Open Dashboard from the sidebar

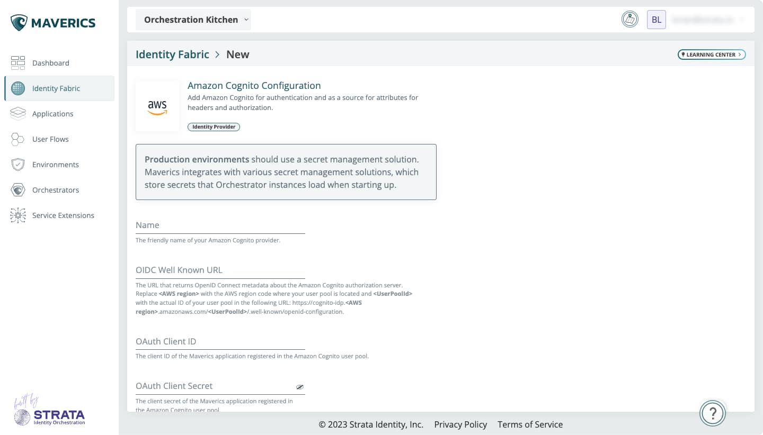pos(59,63)
